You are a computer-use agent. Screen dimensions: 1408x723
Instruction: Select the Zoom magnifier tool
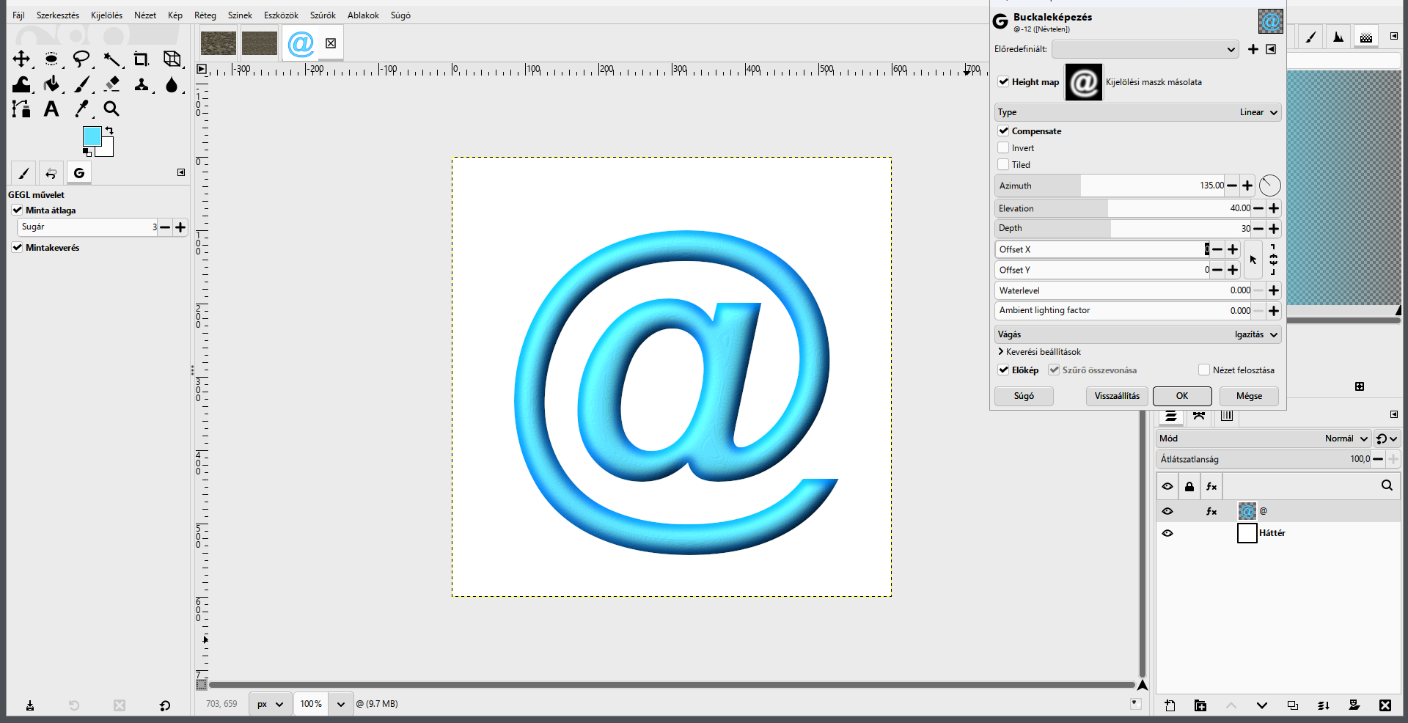click(x=111, y=109)
